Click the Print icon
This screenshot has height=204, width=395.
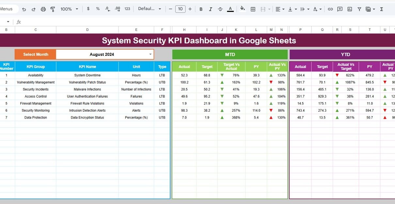pos(43,9)
